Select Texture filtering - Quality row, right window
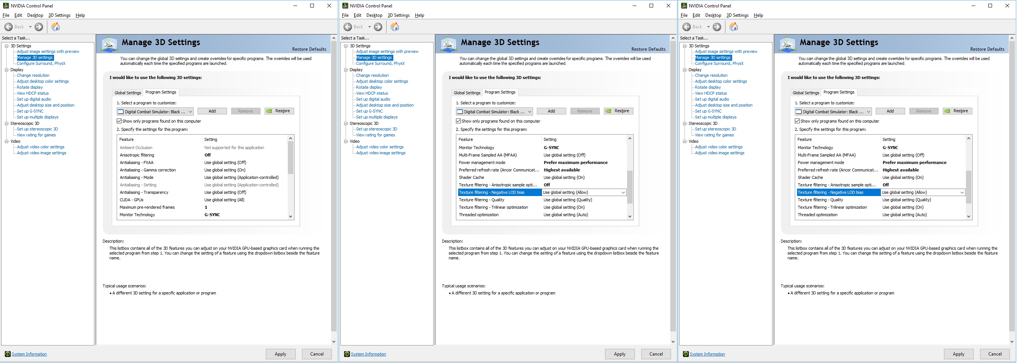This screenshot has width=1017, height=363. [x=880, y=200]
